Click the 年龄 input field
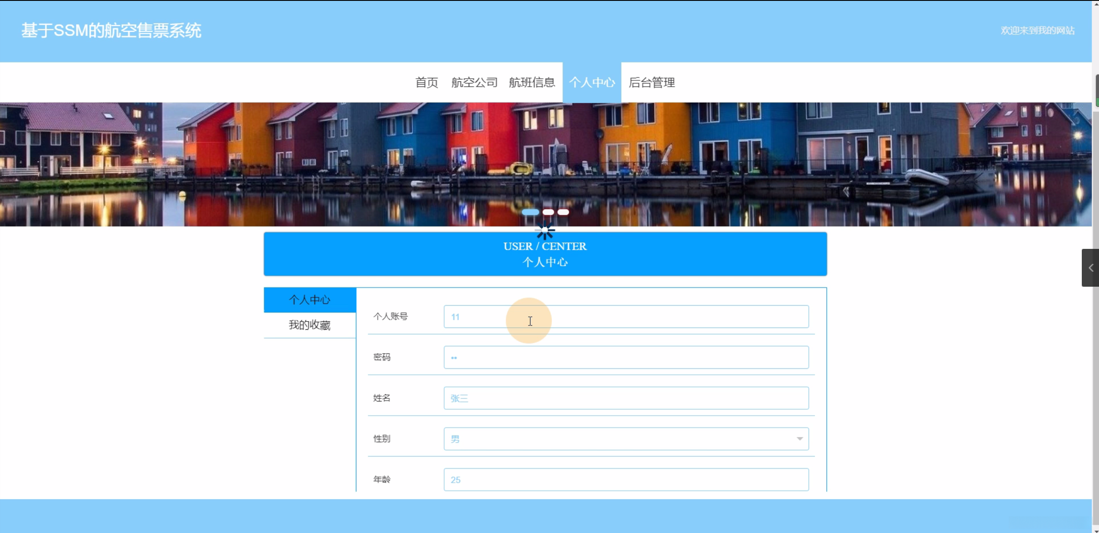1099x533 pixels. (x=626, y=479)
